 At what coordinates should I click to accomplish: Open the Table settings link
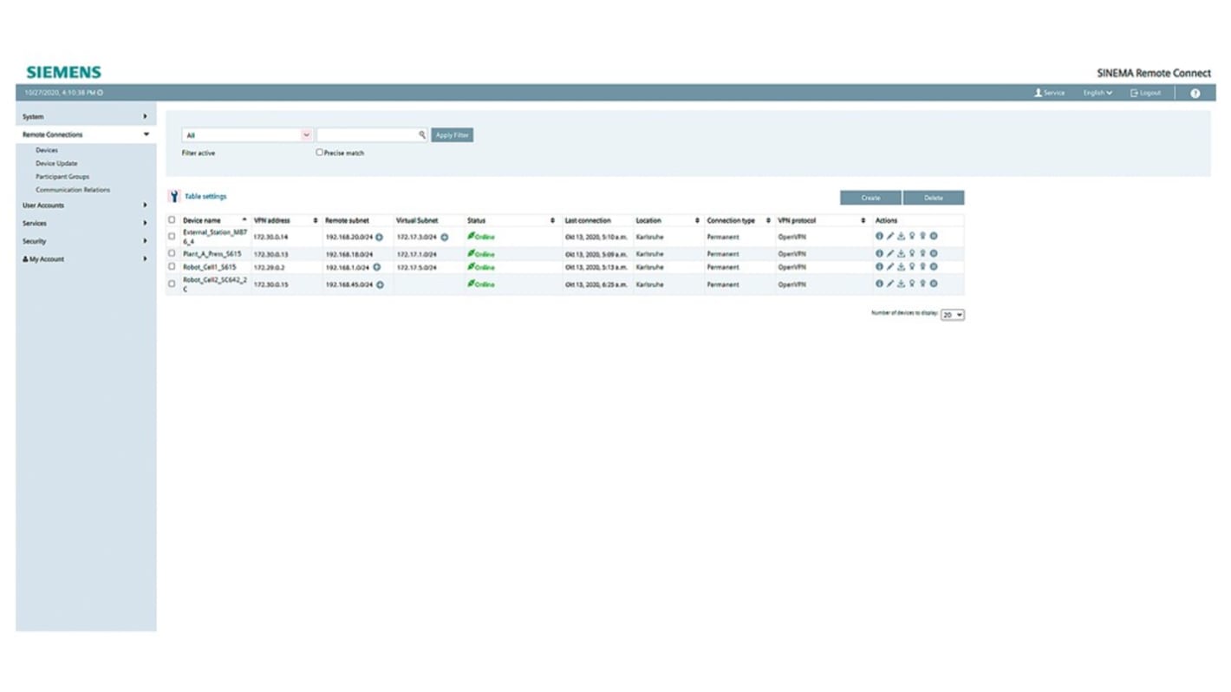point(205,196)
